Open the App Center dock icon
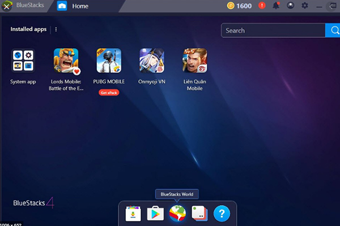This screenshot has height=226, width=340. 133,214
